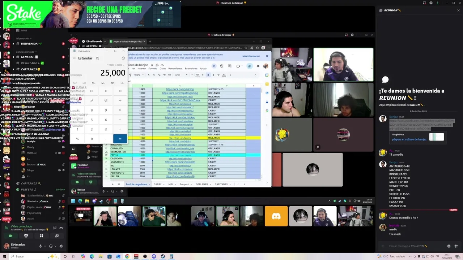Open the Gemini spark icon in Sheets
The height and width of the screenshot is (260, 463).
pos(258,66)
